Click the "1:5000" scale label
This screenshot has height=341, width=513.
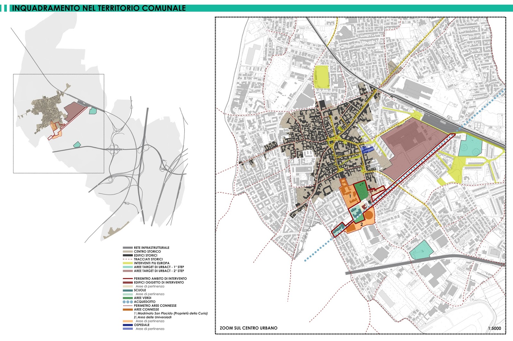tap(494, 328)
